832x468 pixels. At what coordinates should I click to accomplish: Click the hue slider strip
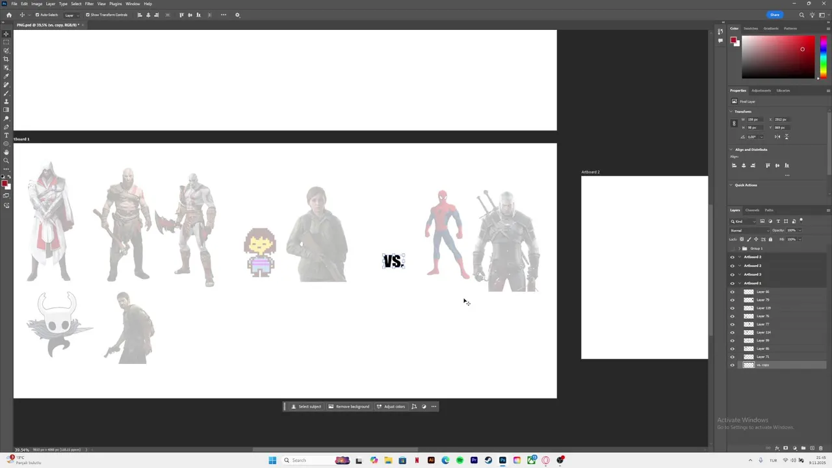click(823, 57)
